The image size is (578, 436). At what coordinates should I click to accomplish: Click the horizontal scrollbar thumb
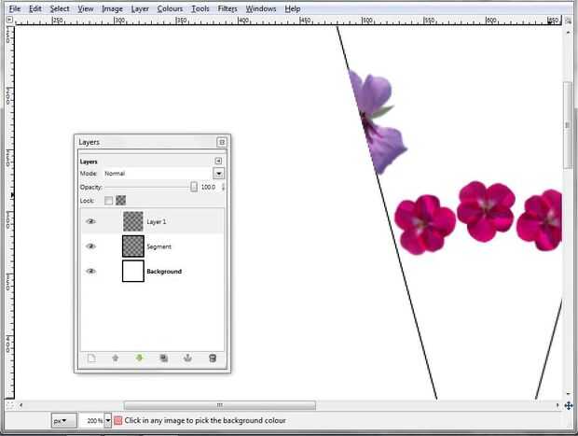point(220,405)
